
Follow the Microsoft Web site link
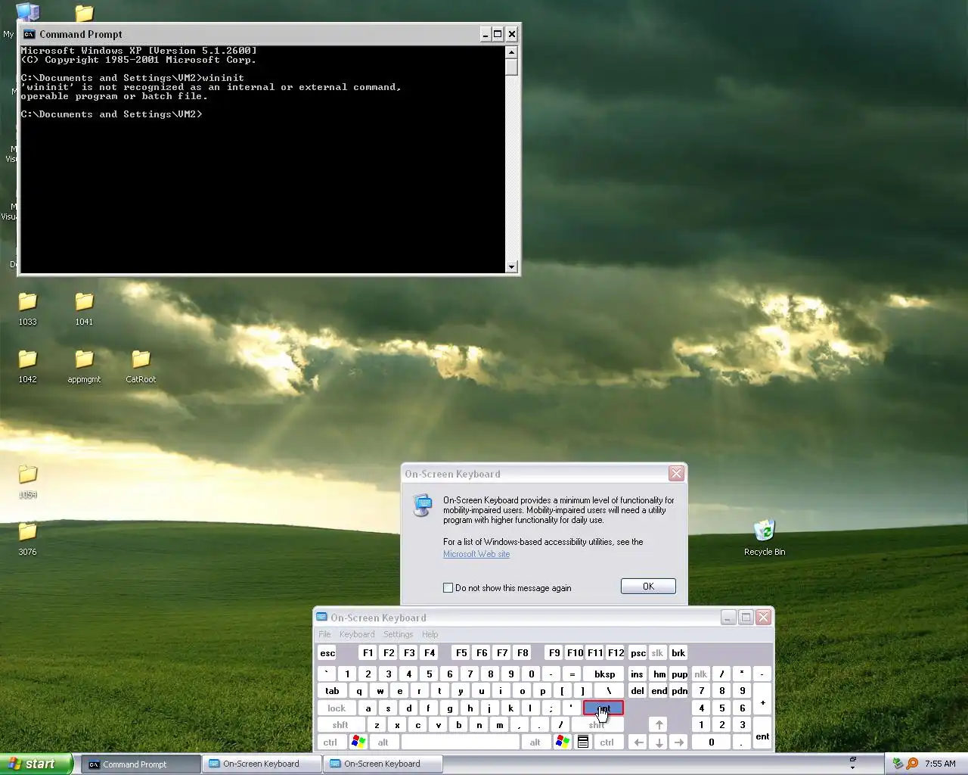coord(476,554)
